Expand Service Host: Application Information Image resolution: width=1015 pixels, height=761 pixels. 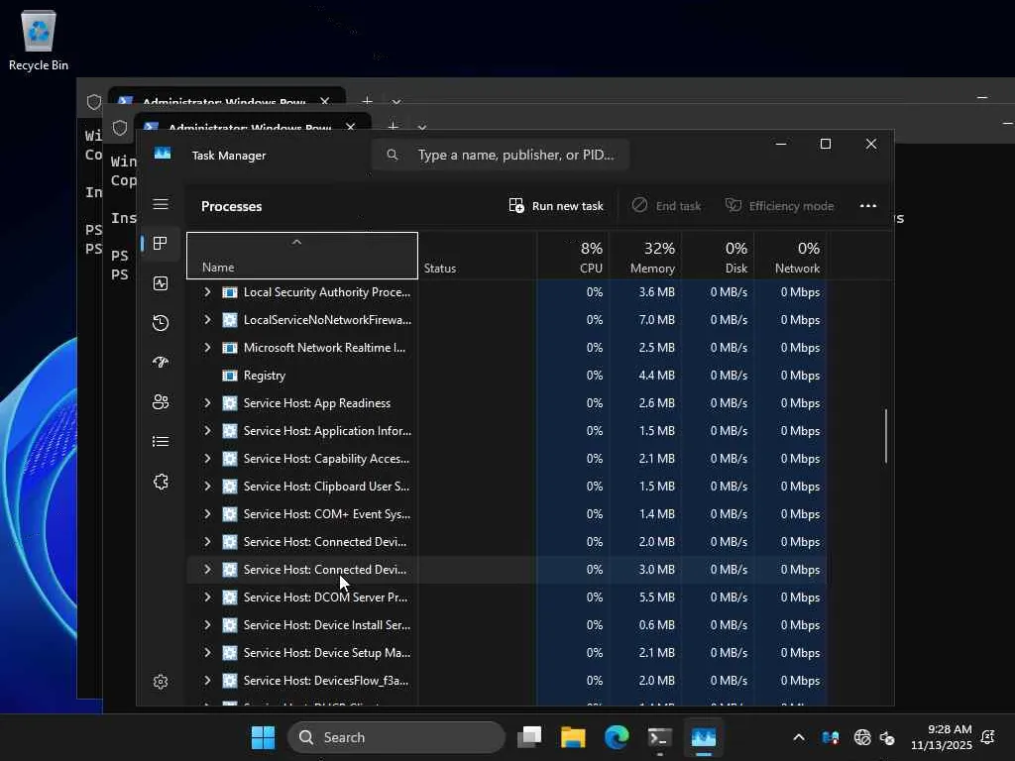[207, 430]
